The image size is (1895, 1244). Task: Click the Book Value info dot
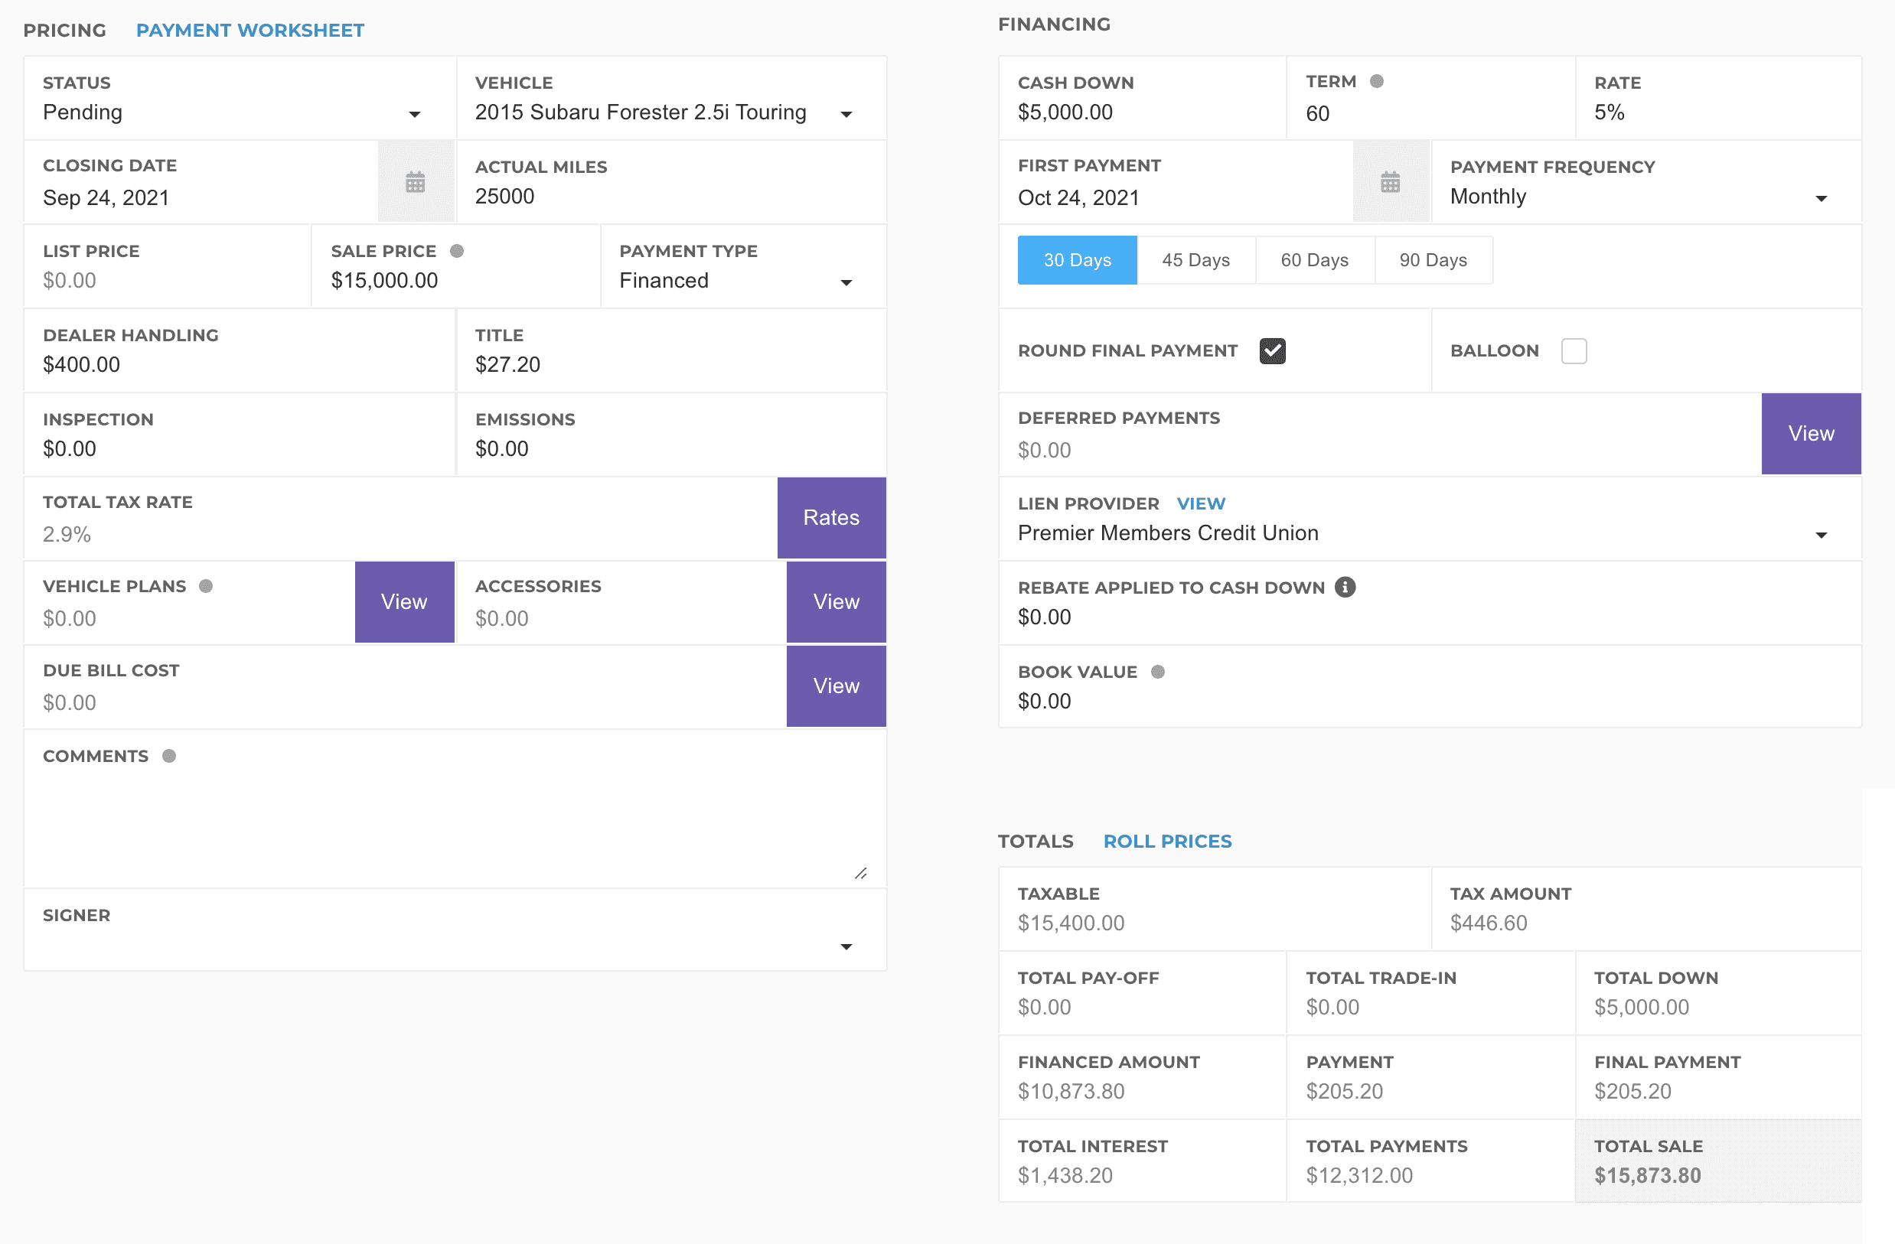tap(1158, 672)
